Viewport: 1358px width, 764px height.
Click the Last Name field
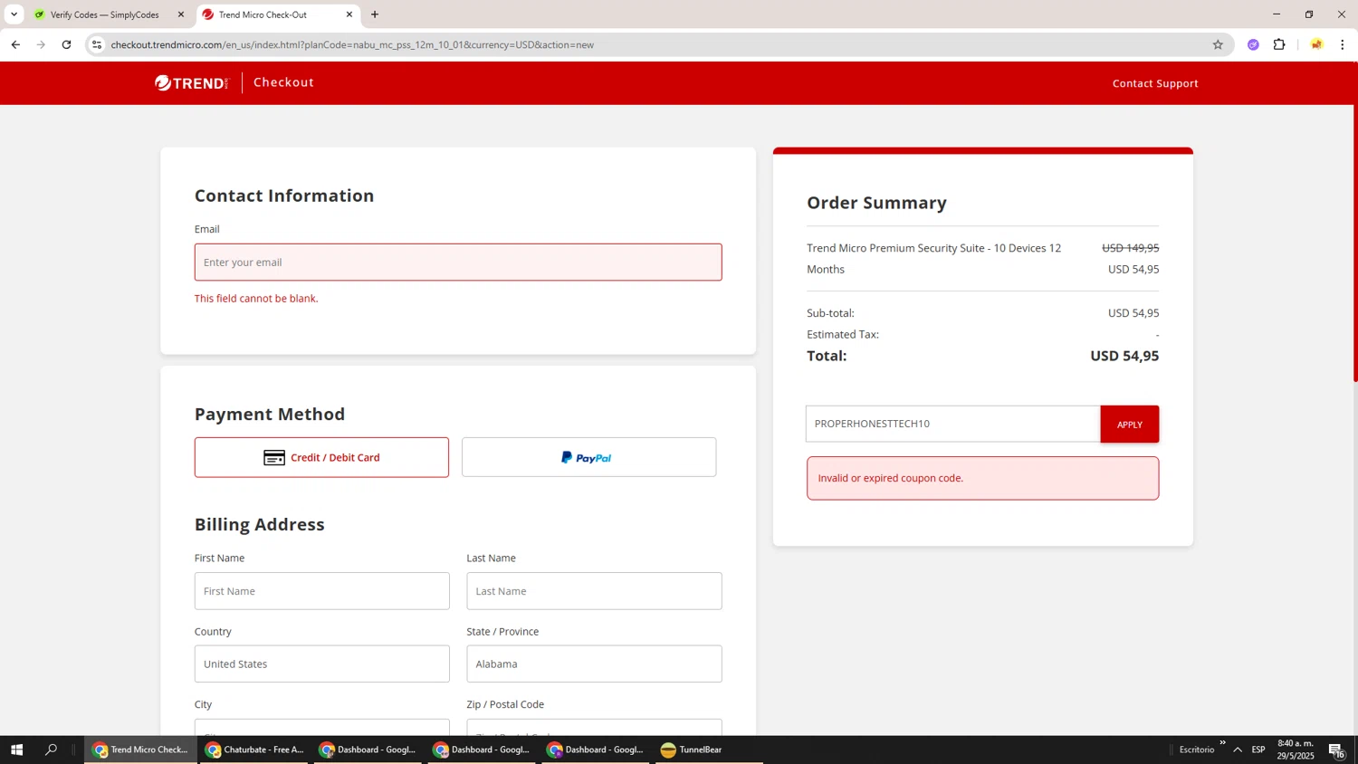(594, 591)
